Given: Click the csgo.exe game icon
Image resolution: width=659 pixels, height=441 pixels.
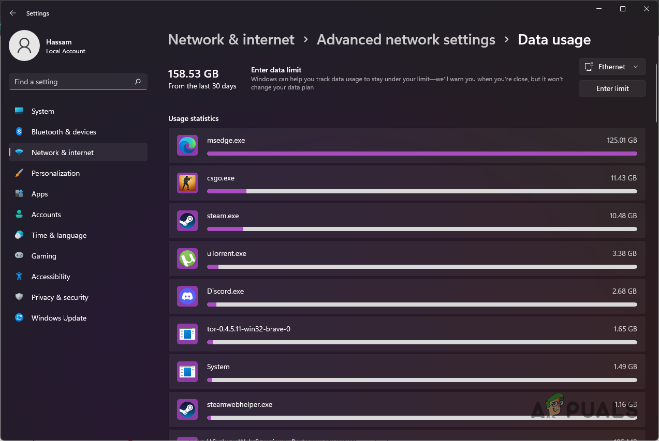Looking at the screenshot, I should pos(187,183).
